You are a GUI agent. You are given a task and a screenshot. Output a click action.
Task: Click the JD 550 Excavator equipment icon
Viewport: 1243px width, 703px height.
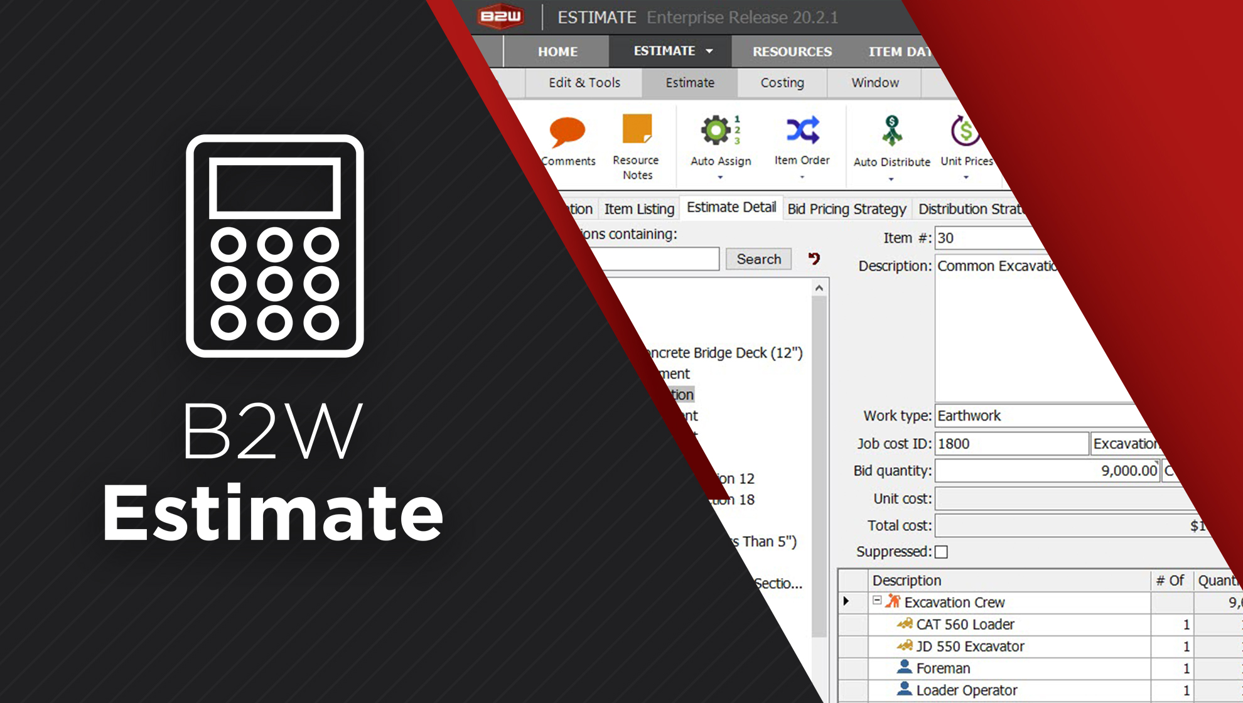pyautogui.click(x=905, y=646)
